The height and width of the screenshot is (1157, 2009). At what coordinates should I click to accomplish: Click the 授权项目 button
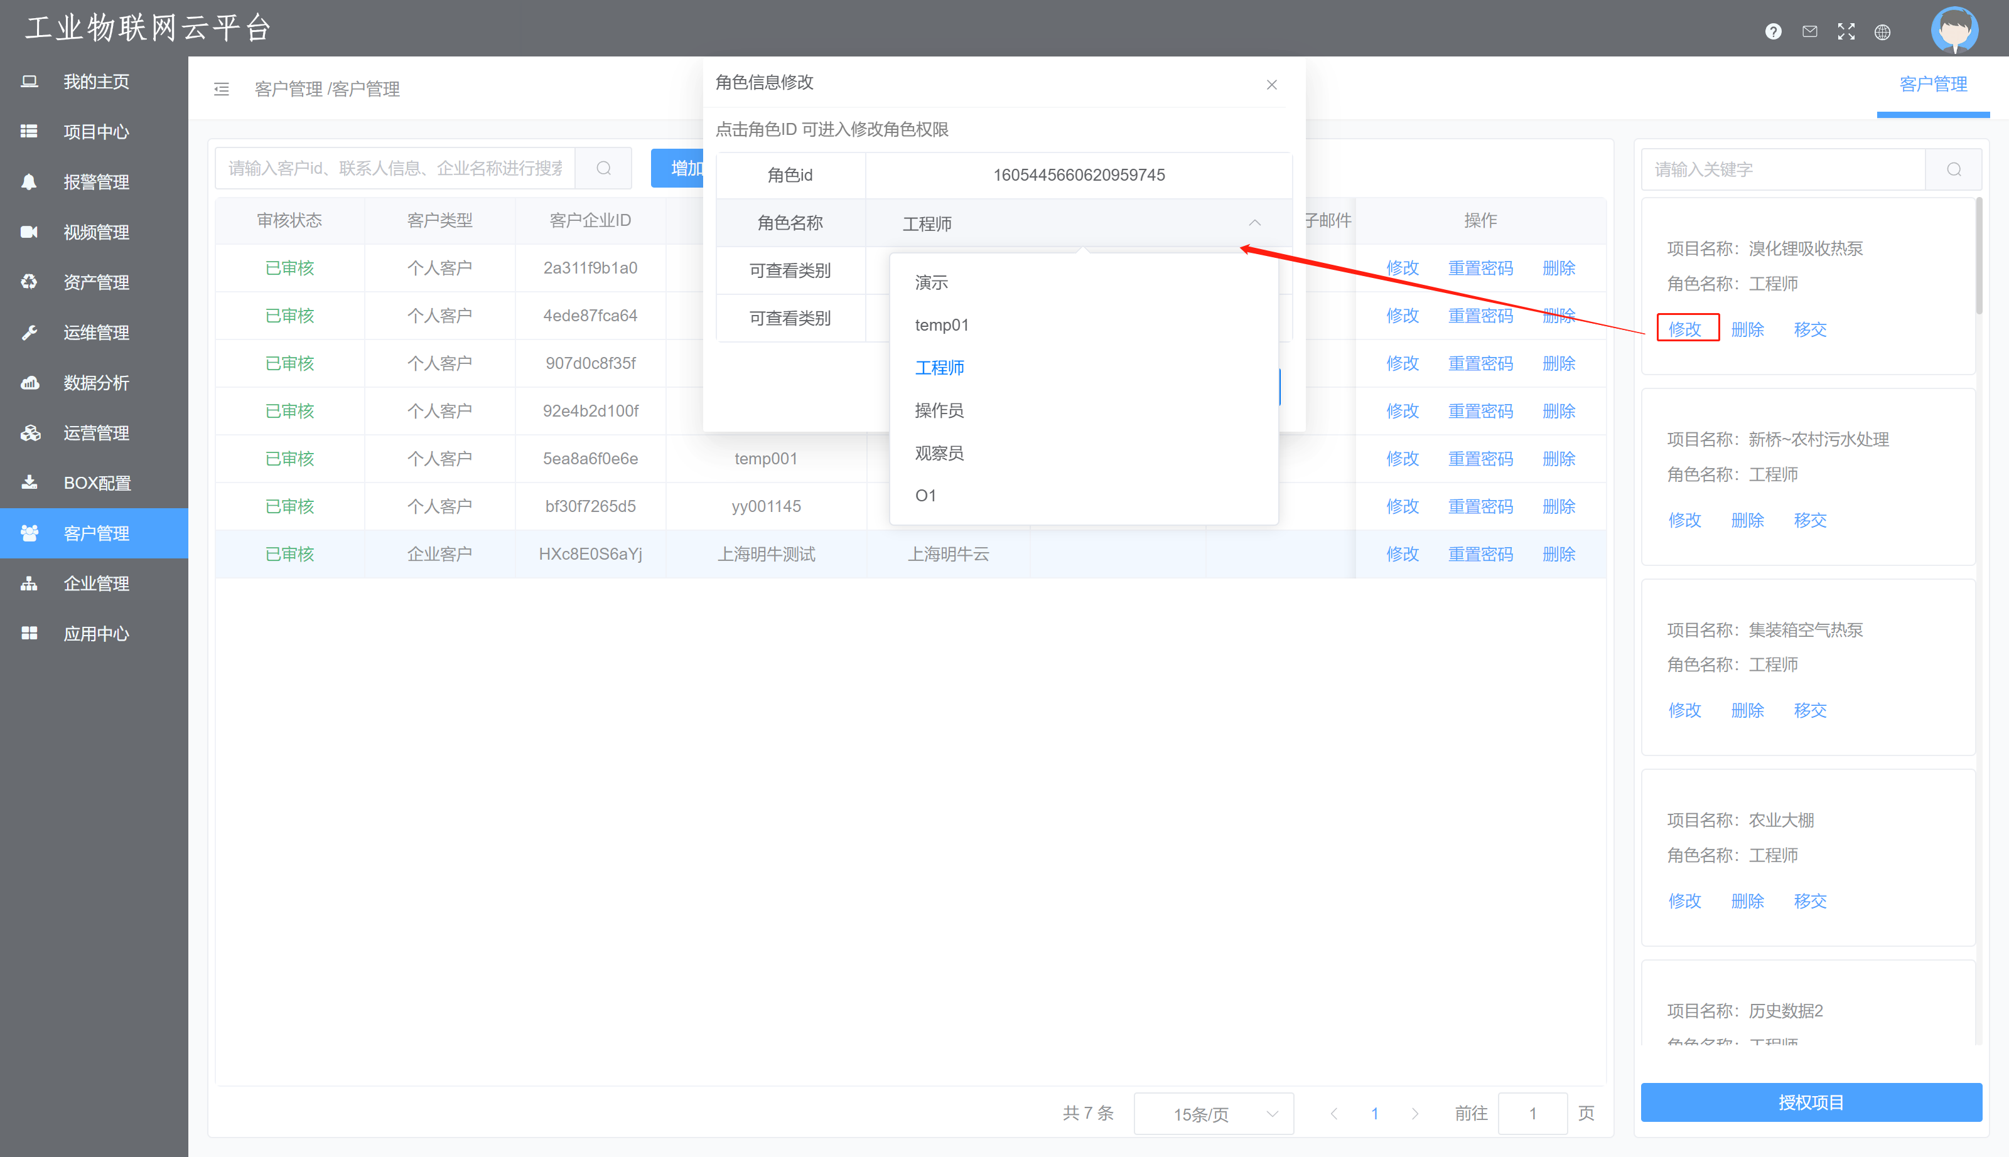coord(1811,1102)
